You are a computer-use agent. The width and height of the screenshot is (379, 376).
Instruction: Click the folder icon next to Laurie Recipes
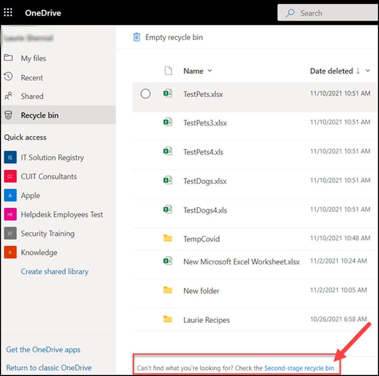pos(168,320)
